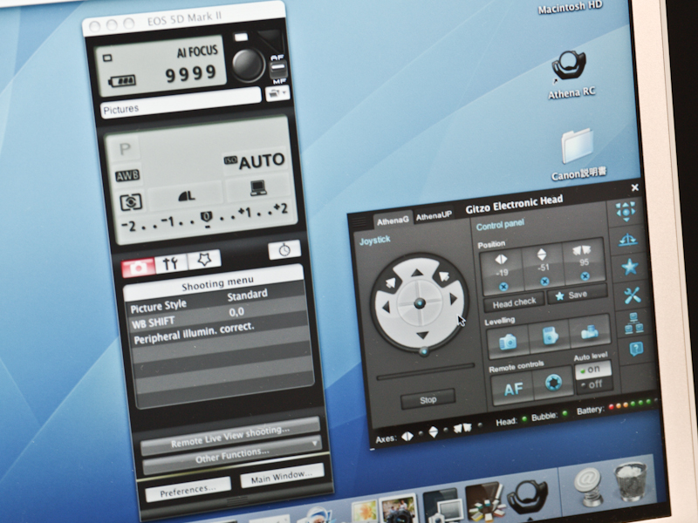Image resolution: width=698 pixels, height=523 pixels.
Task: Select the portrait camera levelling icon
Action: [x=550, y=336]
